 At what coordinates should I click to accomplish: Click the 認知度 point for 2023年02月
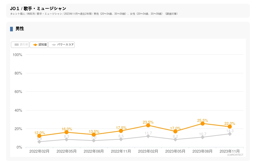point(148,125)
